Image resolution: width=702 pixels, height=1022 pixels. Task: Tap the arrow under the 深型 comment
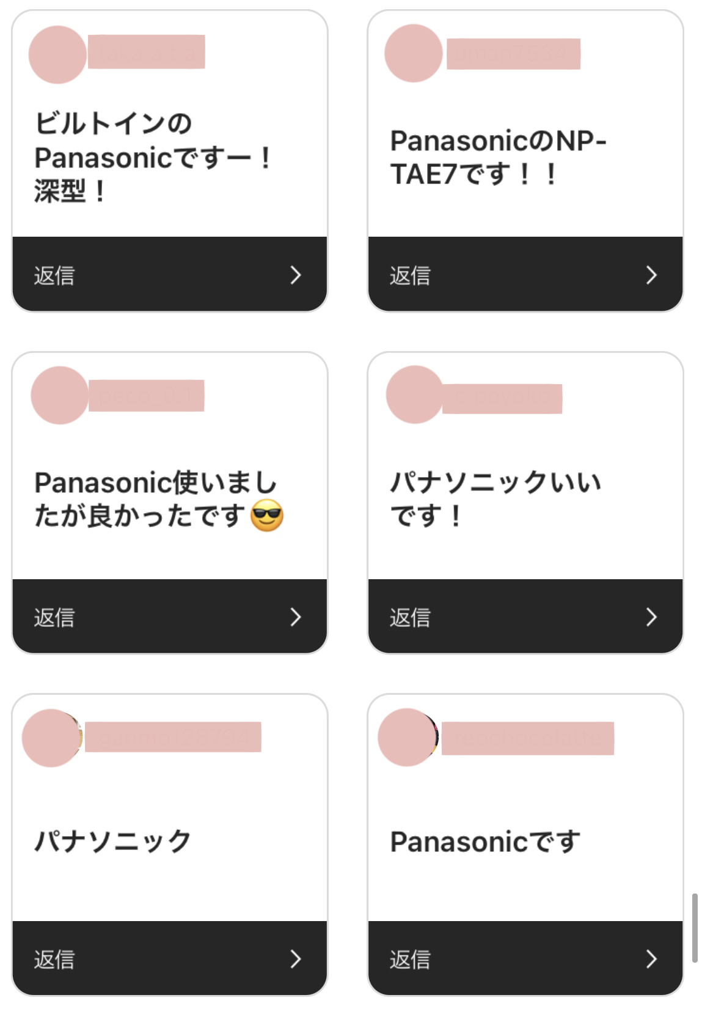[x=296, y=275]
